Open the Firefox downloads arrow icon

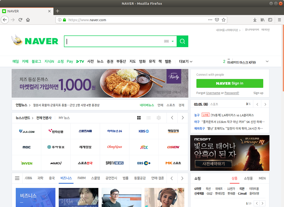coord(255,20)
